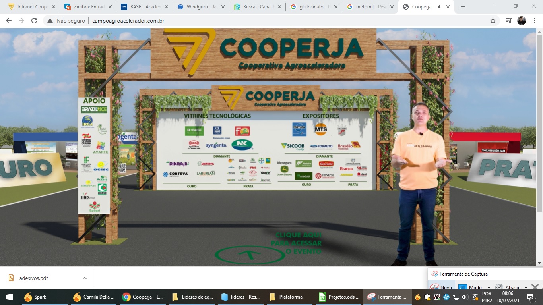Click the page scrollbar up arrow

(539, 32)
